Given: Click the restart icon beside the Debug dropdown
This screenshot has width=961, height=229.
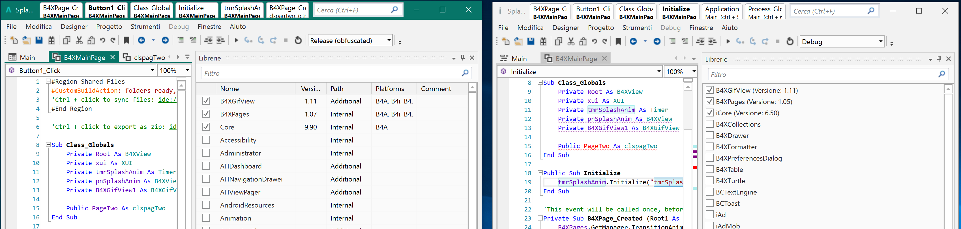Looking at the screenshot, I should (790, 41).
